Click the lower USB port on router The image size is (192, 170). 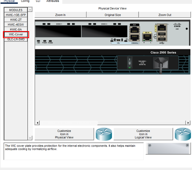coord(162,39)
